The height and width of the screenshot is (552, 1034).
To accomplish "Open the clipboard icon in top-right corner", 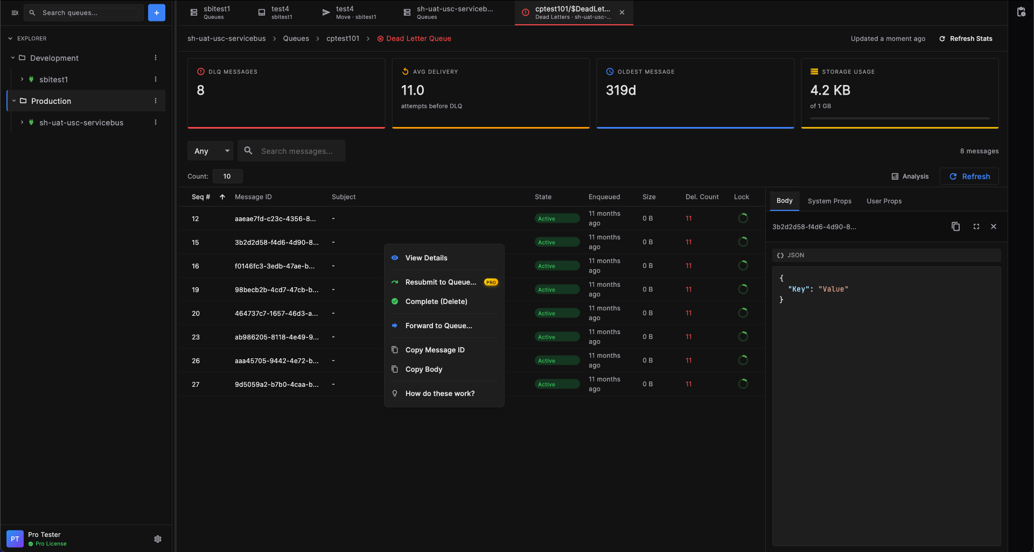I will (x=1021, y=12).
